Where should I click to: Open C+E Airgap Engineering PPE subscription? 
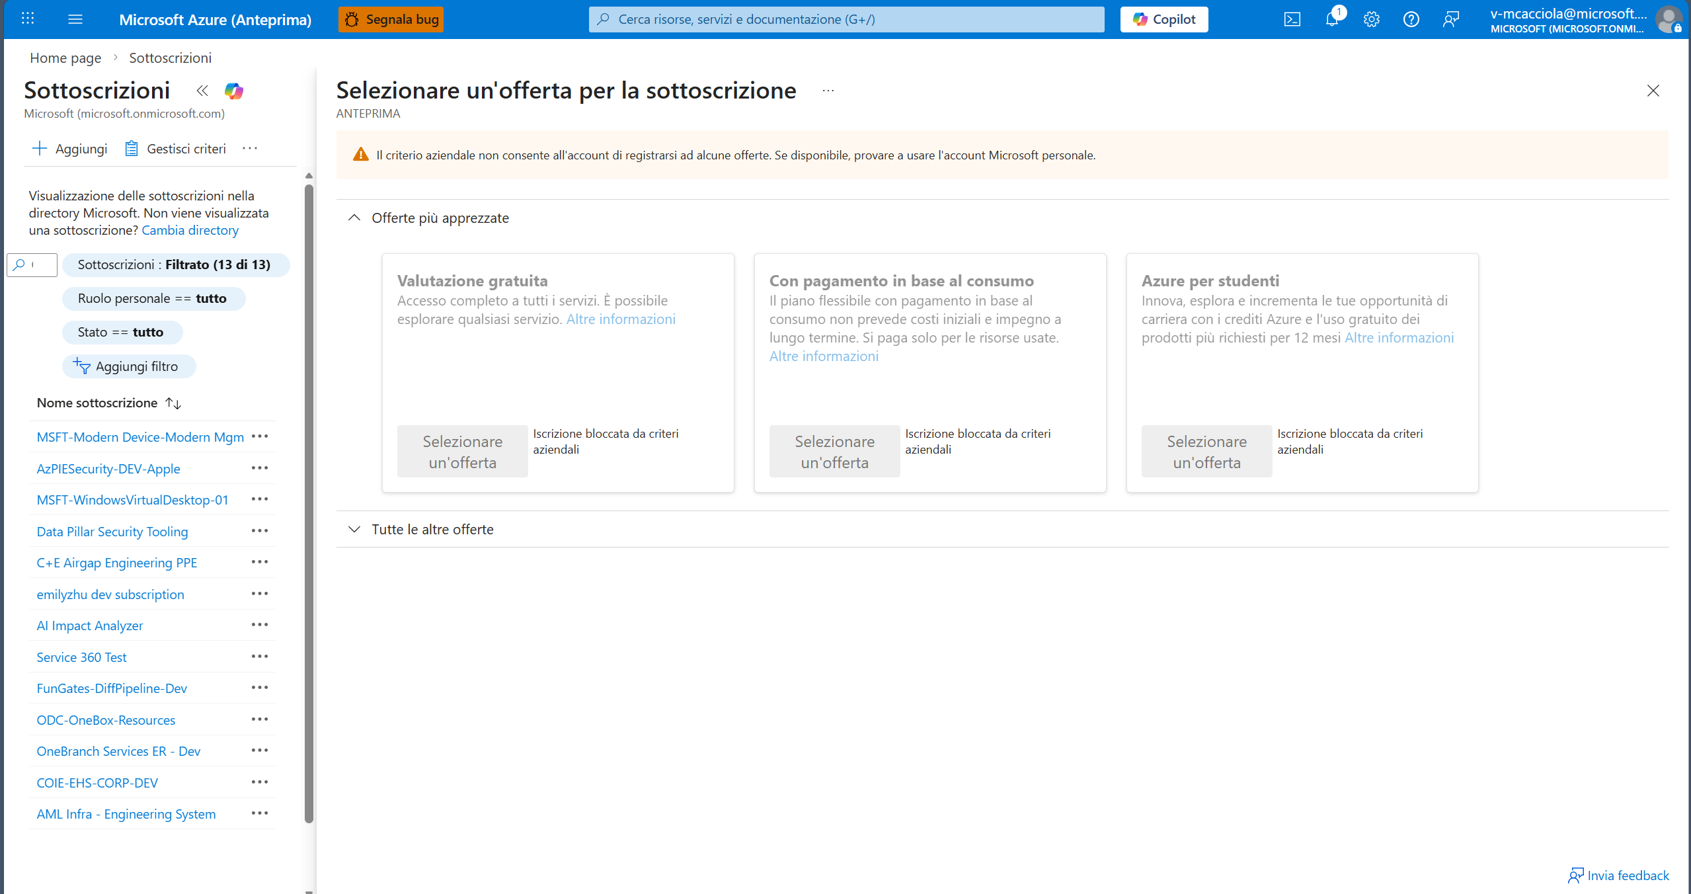(x=117, y=563)
